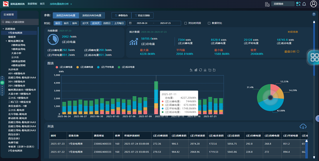This screenshot has height=161, width=319.
Task: Switch to the 数据看板 tab
Action: click(32, 4)
